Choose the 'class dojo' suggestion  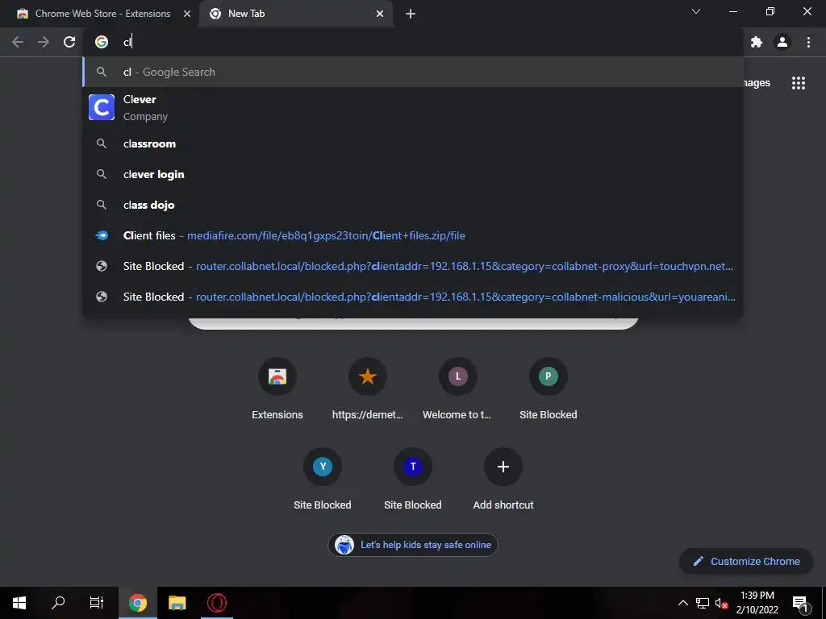[412, 205]
